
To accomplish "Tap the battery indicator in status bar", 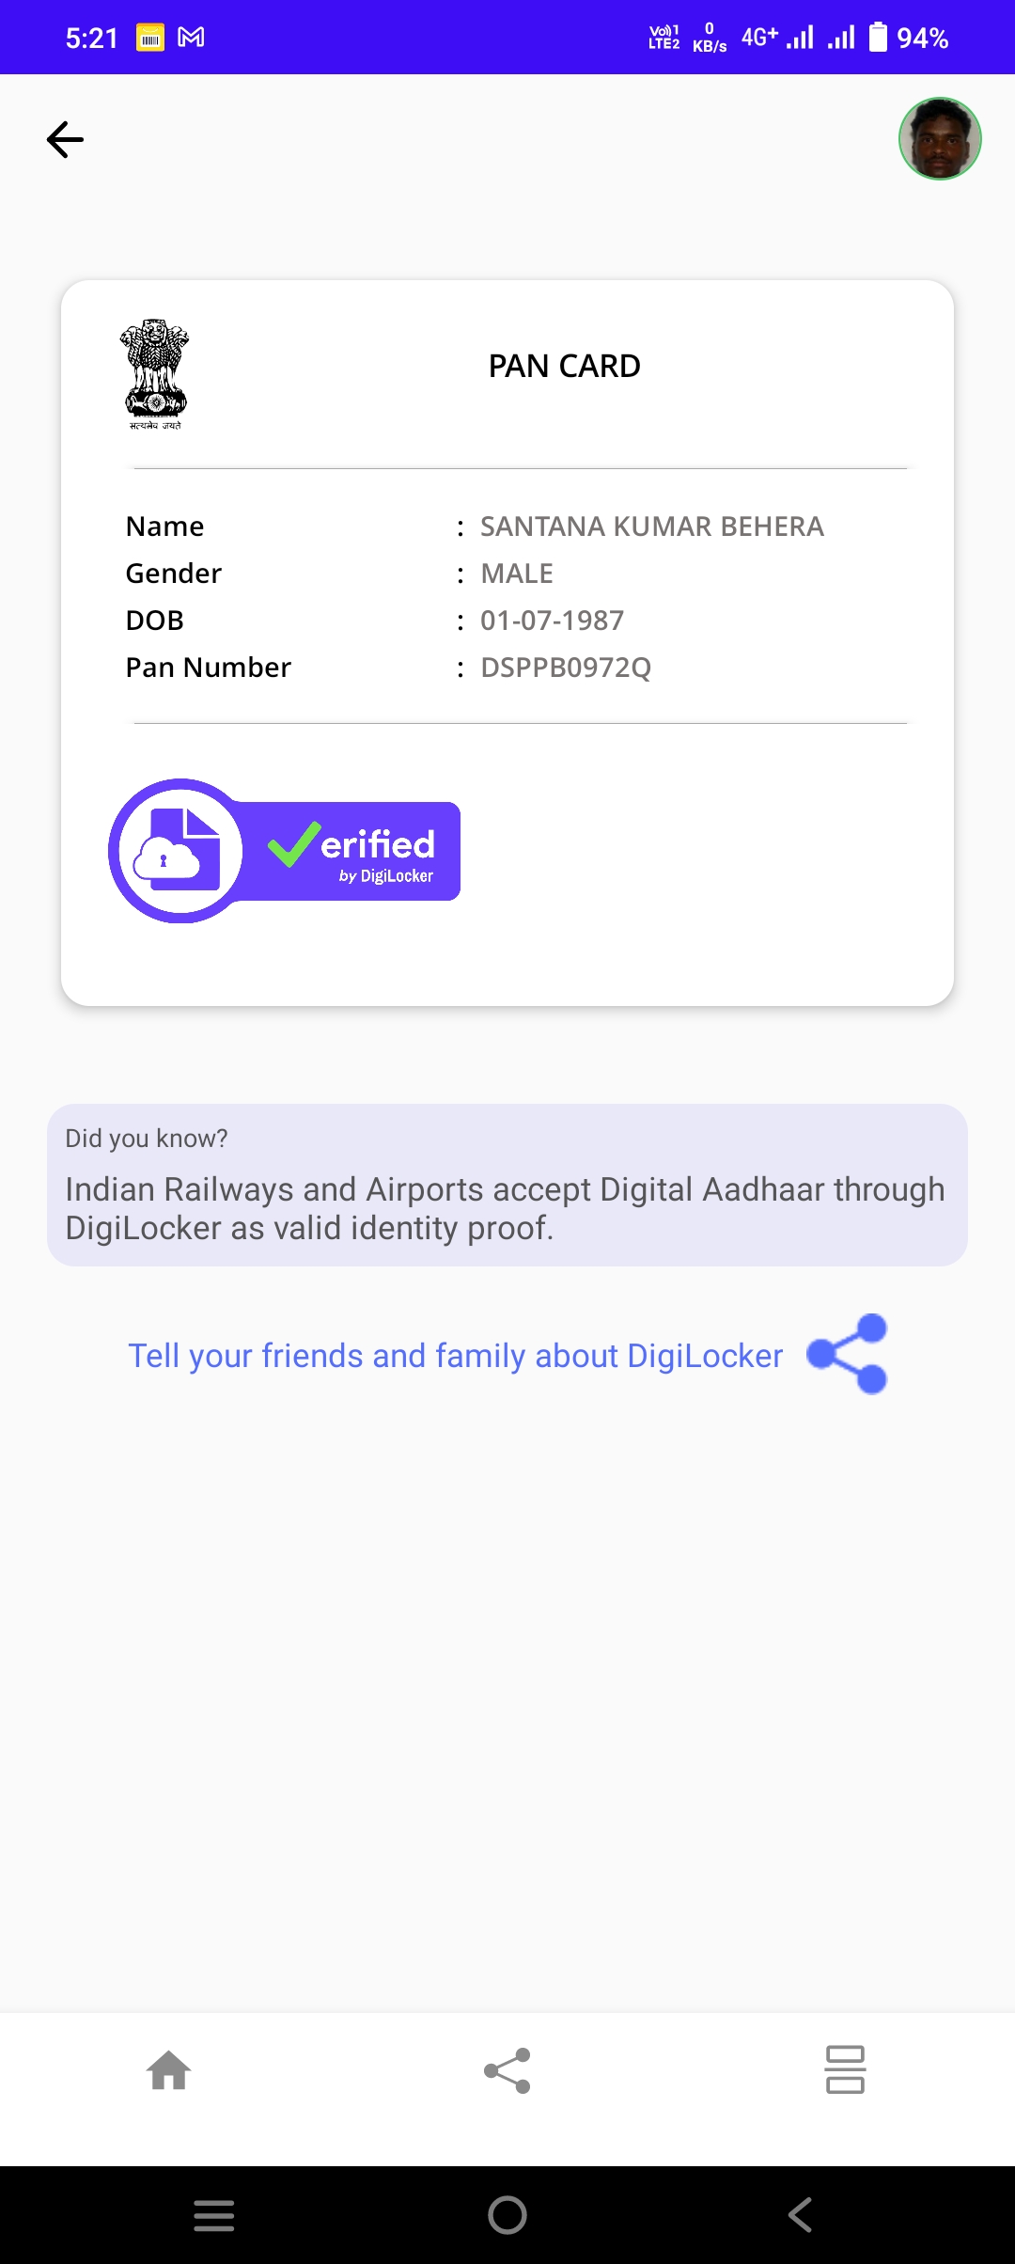I will click(x=878, y=38).
